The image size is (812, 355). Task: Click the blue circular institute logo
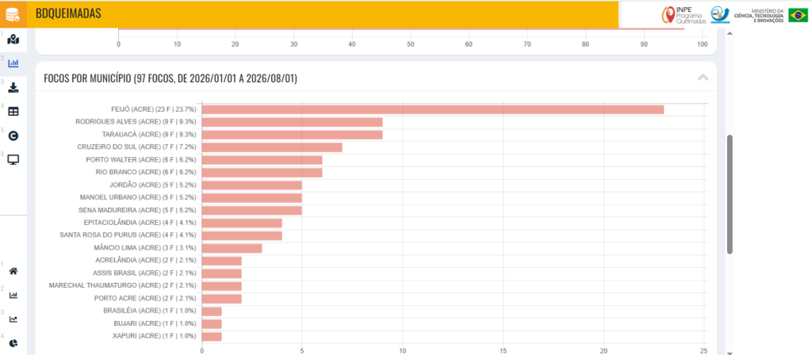coord(720,14)
